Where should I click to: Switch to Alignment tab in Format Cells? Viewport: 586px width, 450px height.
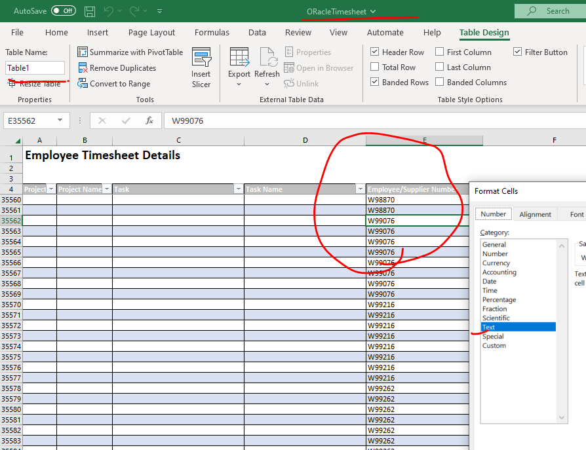pyautogui.click(x=535, y=214)
